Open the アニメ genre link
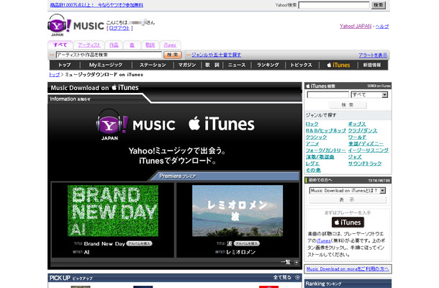Viewport: 439px width, 288px height. [x=312, y=144]
